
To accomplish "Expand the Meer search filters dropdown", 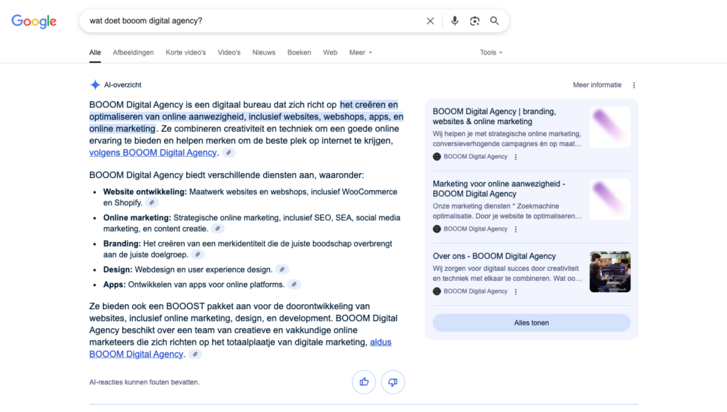I will (361, 52).
